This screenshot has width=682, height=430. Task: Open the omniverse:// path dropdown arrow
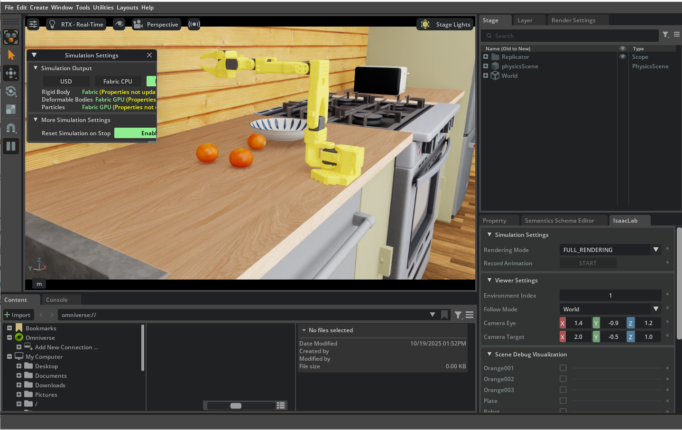(433, 315)
